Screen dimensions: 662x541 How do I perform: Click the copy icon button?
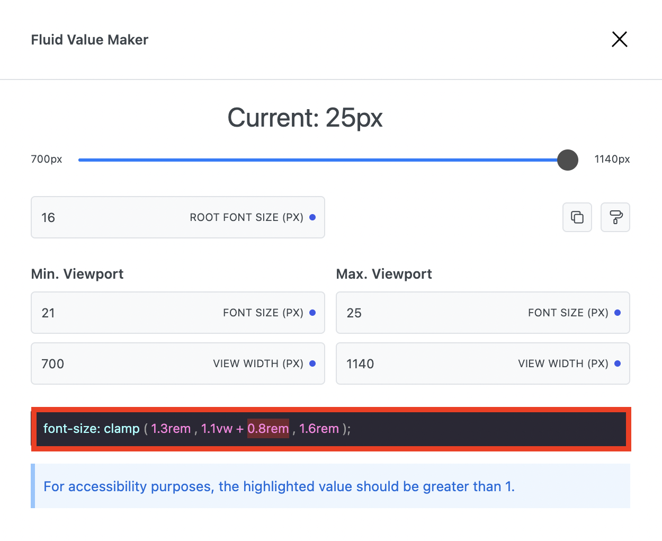tap(577, 217)
